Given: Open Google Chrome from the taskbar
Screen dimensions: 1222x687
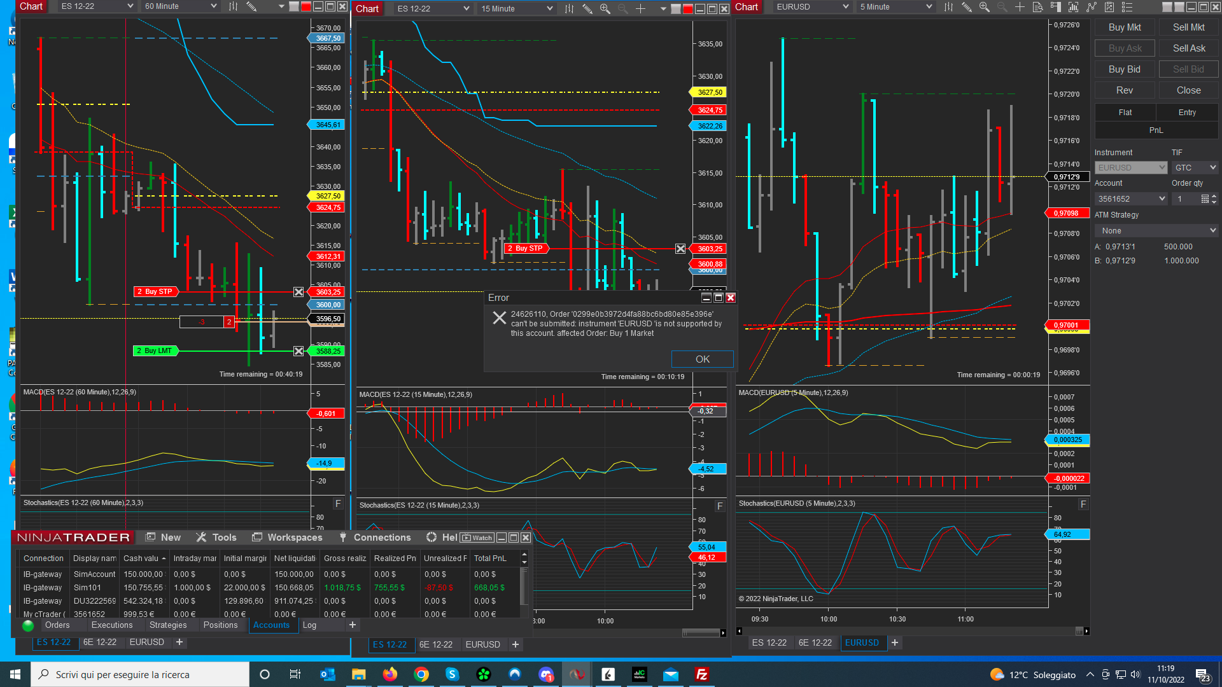Looking at the screenshot, I should pyautogui.click(x=421, y=674).
